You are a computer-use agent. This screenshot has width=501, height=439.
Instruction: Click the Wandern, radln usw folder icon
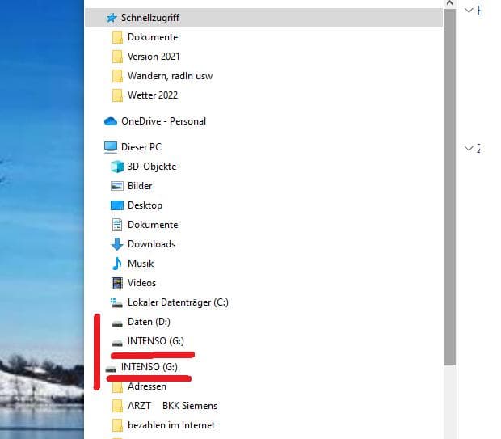pyautogui.click(x=117, y=76)
